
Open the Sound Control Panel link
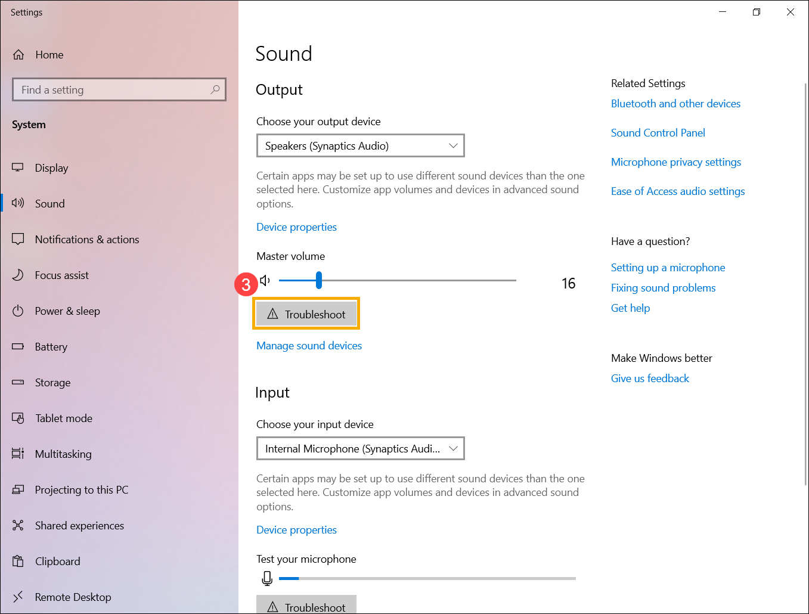click(658, 132)
